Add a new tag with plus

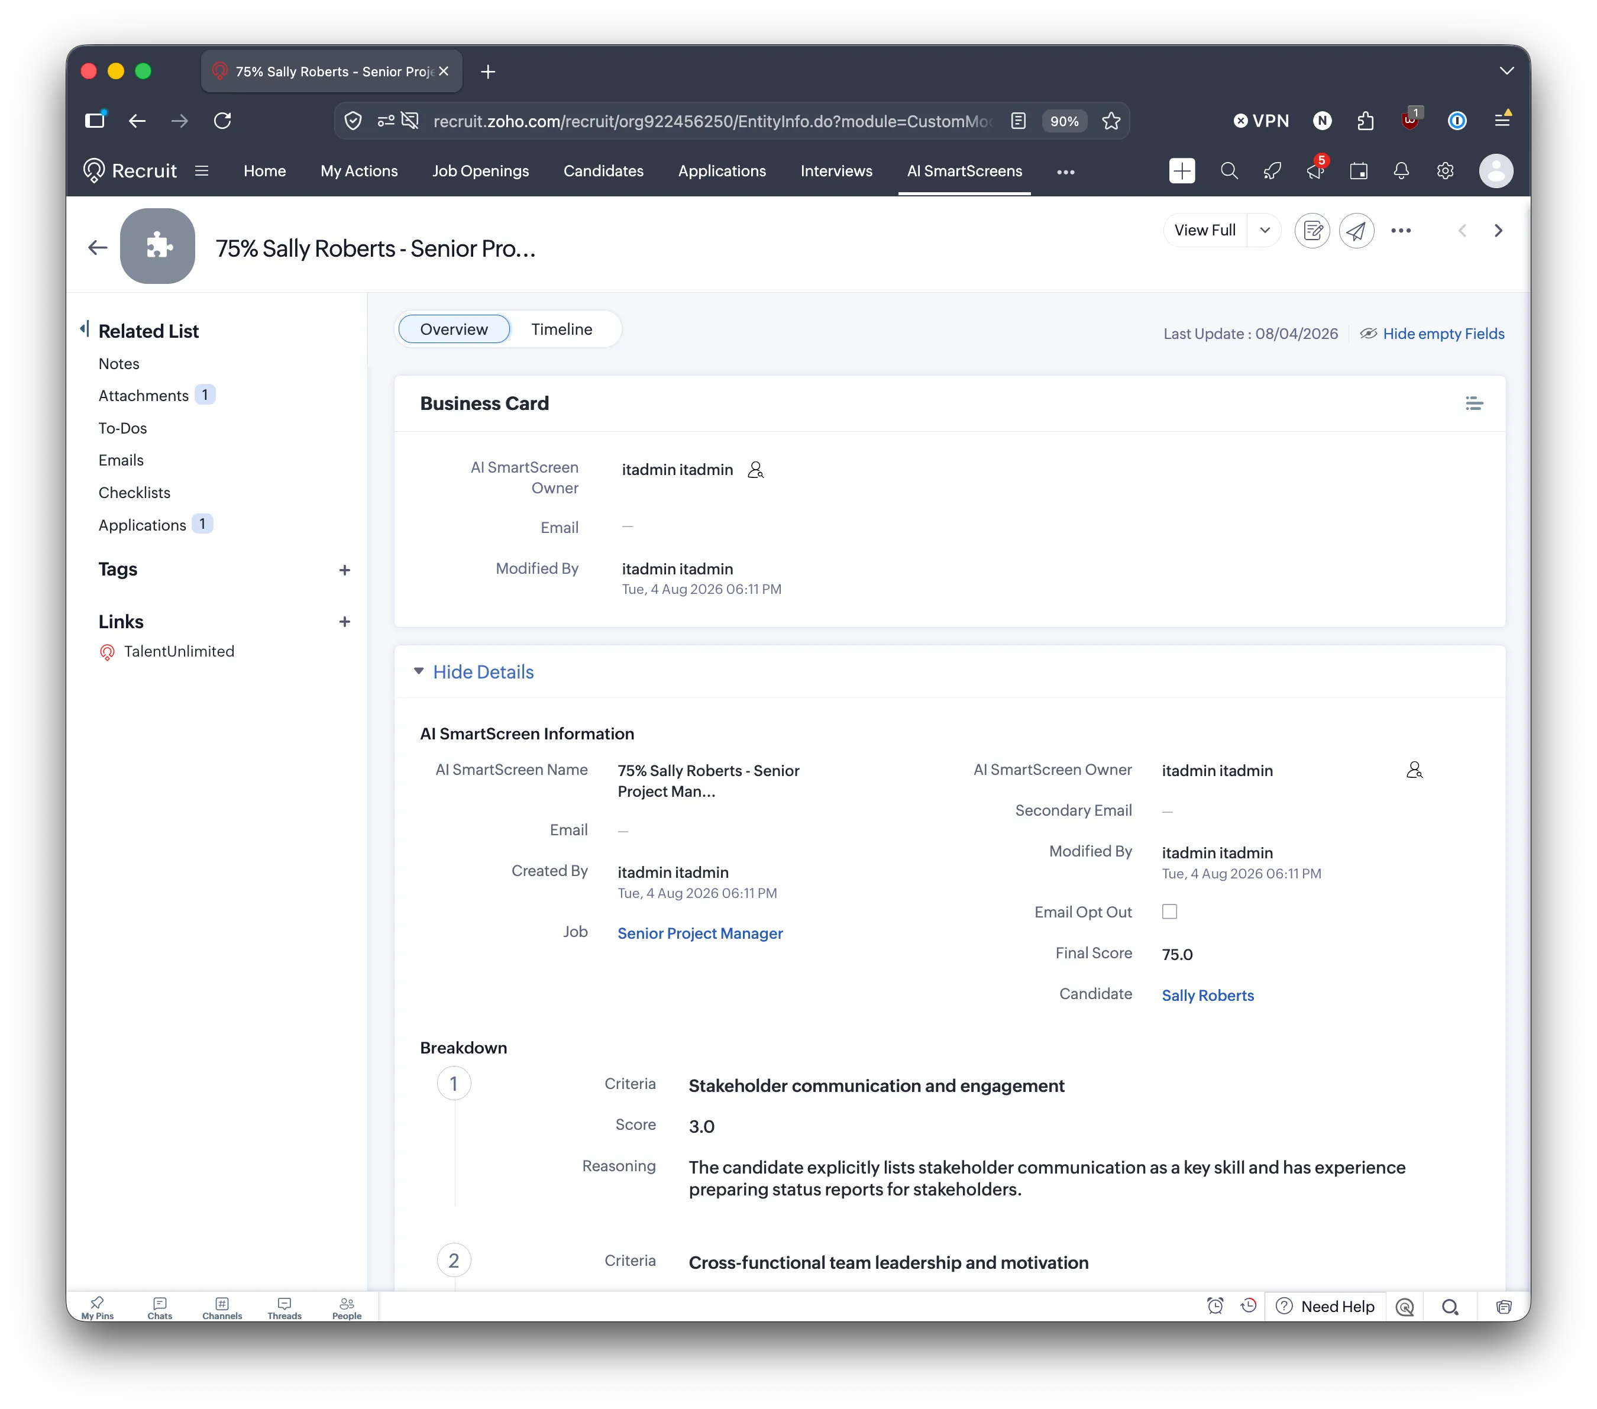pos(345,570)
